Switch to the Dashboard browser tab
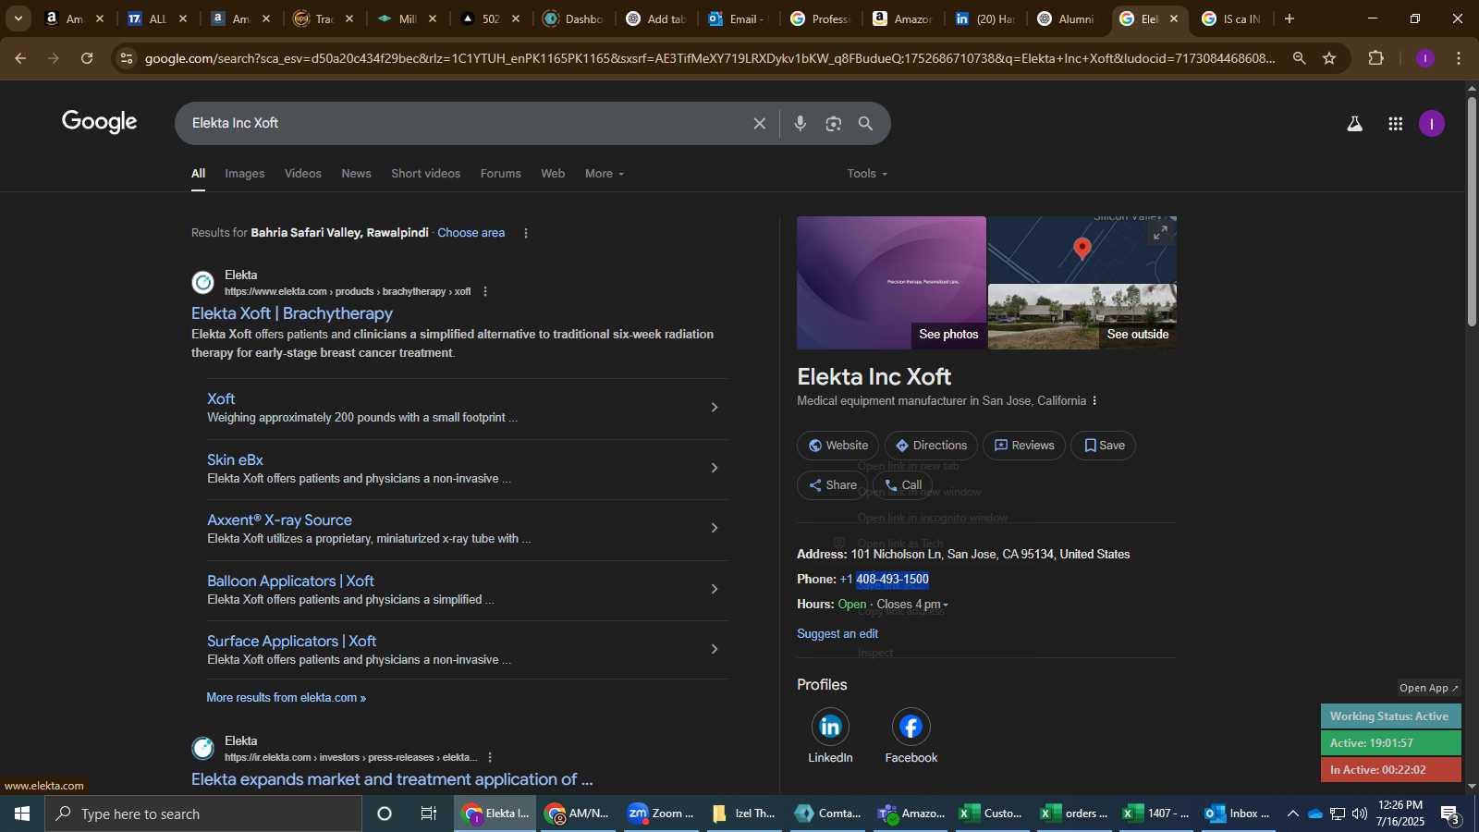1479x832 pixels. tap(574, 18)
